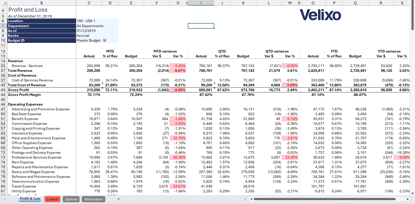Screen dimensions: 415x204
Task: Open the Profit & Loss sheet tab
Action: (30, 199)
